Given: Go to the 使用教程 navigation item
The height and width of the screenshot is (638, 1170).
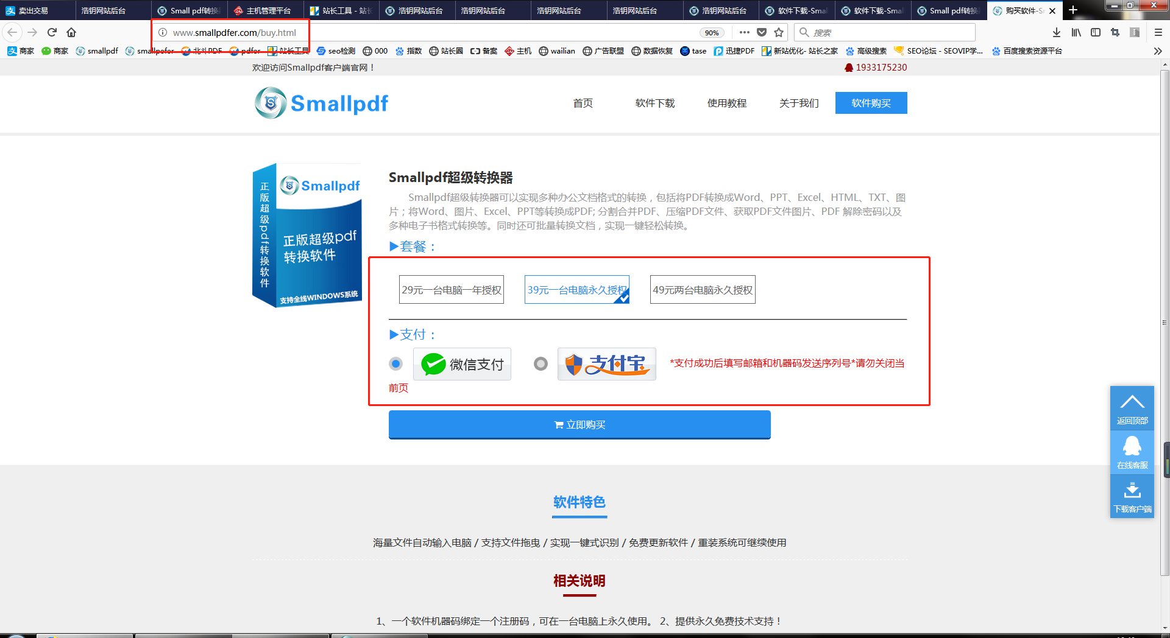Looking at the screenshot, I should point(726,103).
